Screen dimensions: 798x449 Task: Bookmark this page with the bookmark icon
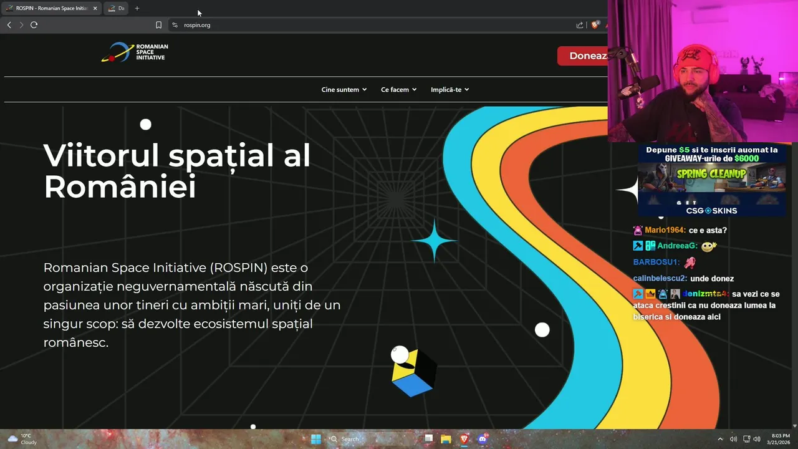pos(158,25)
